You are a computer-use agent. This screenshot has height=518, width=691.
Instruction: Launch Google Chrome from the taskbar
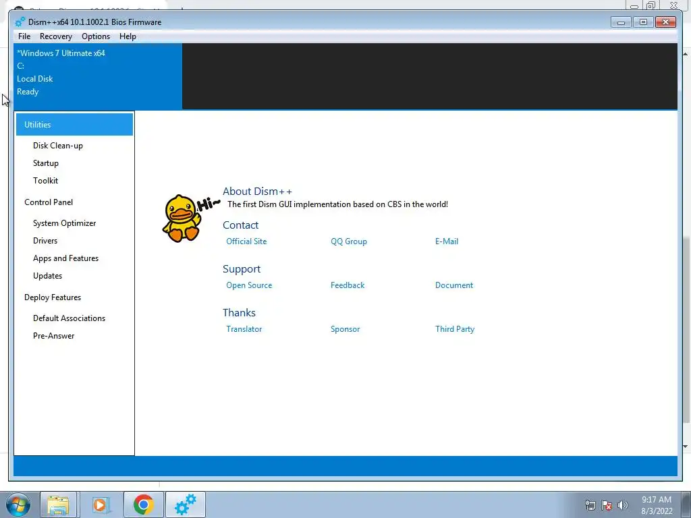tap(144, 505)
